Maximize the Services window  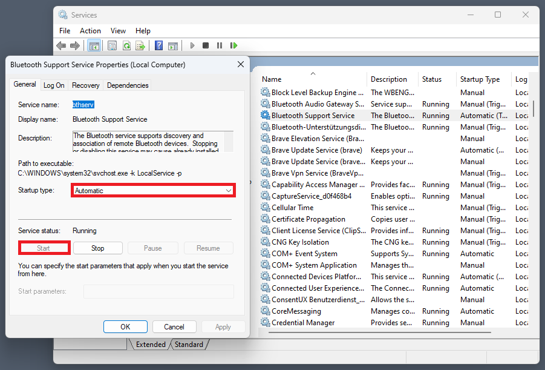tap(498, 15)
